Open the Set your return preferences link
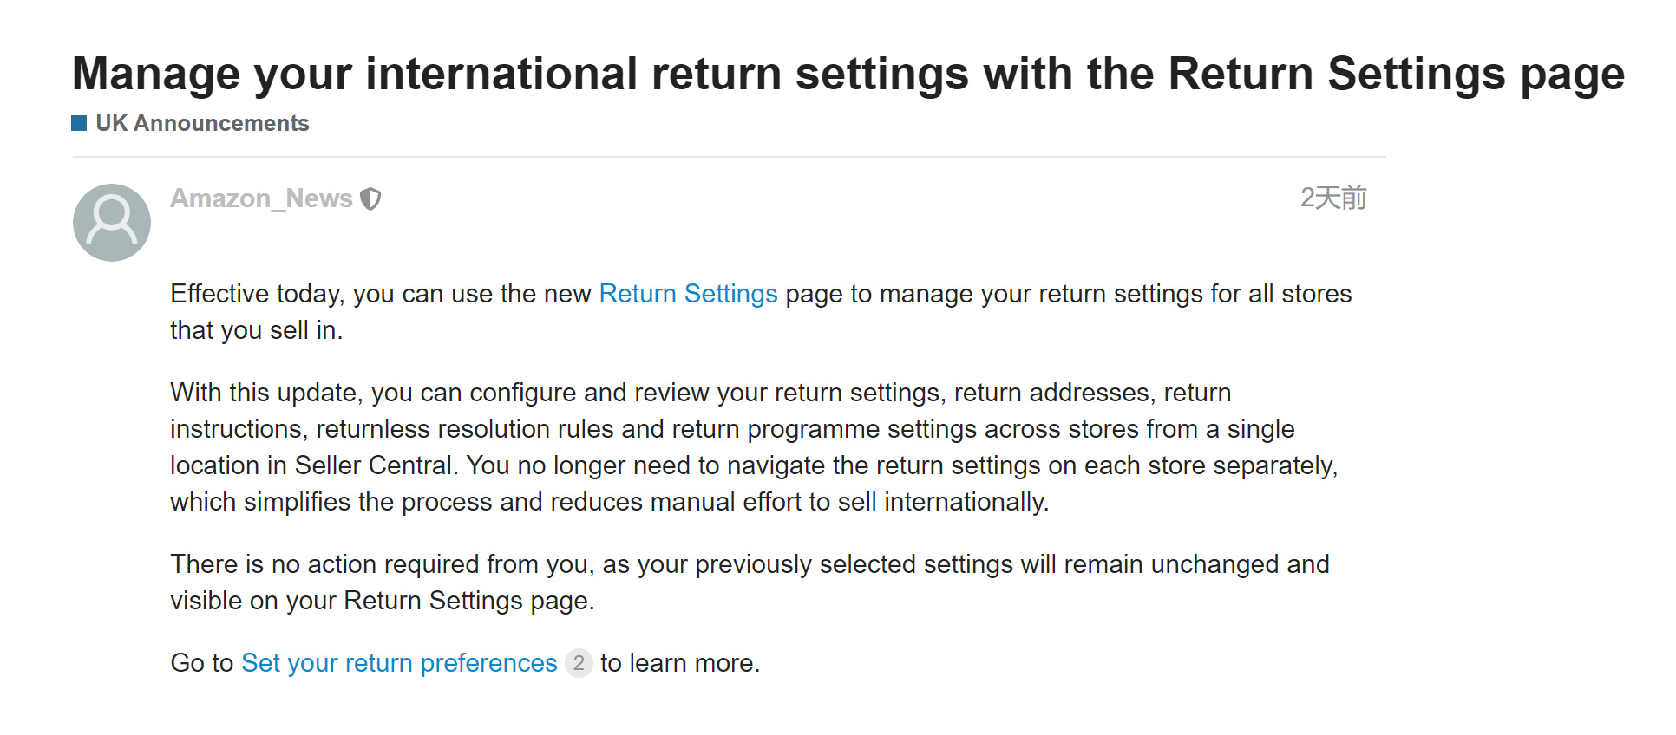This screenshot has height=735, width=1676. 399,663
